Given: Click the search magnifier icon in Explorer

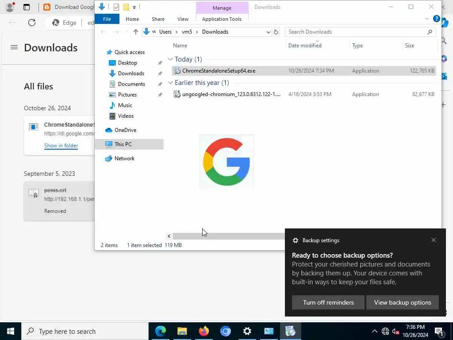Looking at the screenshot, I should tap(430, 32).
